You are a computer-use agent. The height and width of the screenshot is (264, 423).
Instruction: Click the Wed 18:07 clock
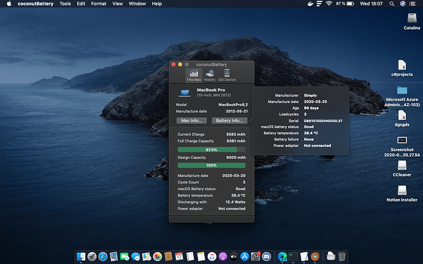(x=372, y=4)
